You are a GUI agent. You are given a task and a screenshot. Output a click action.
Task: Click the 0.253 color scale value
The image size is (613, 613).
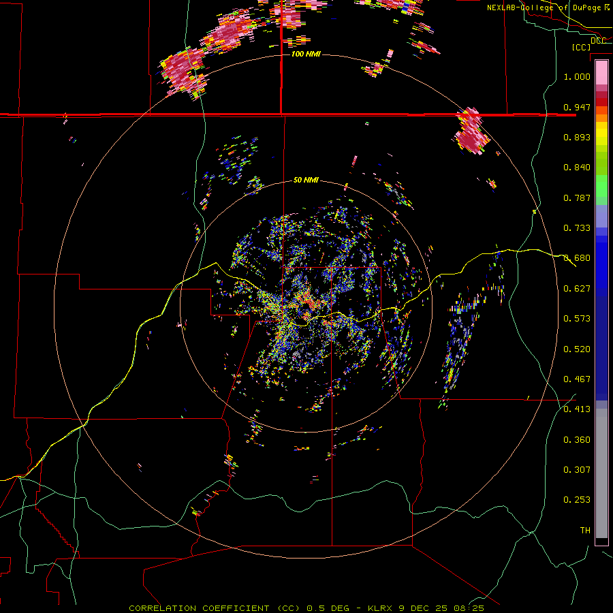coord(577,500)
